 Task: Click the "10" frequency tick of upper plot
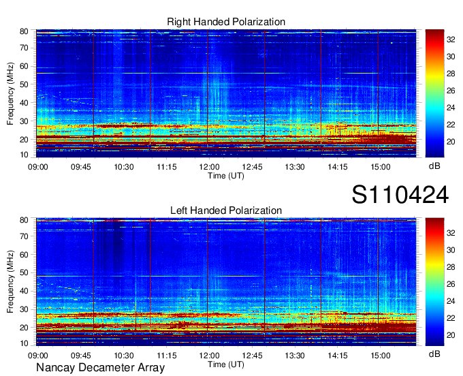pos(24,155)
